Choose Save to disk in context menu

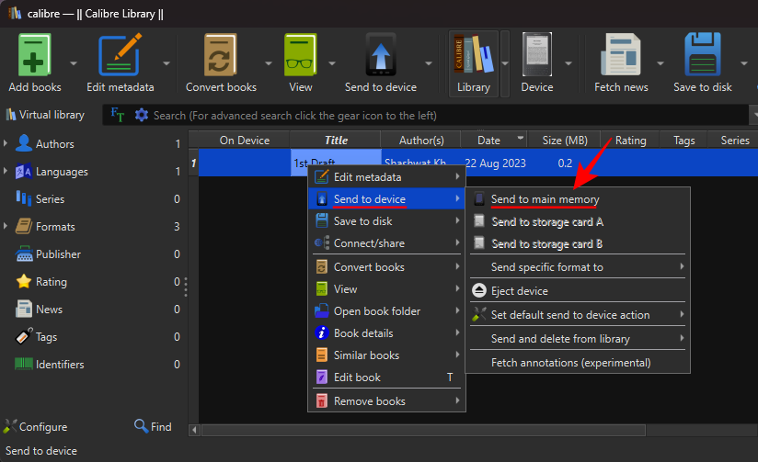coord(386,221)
